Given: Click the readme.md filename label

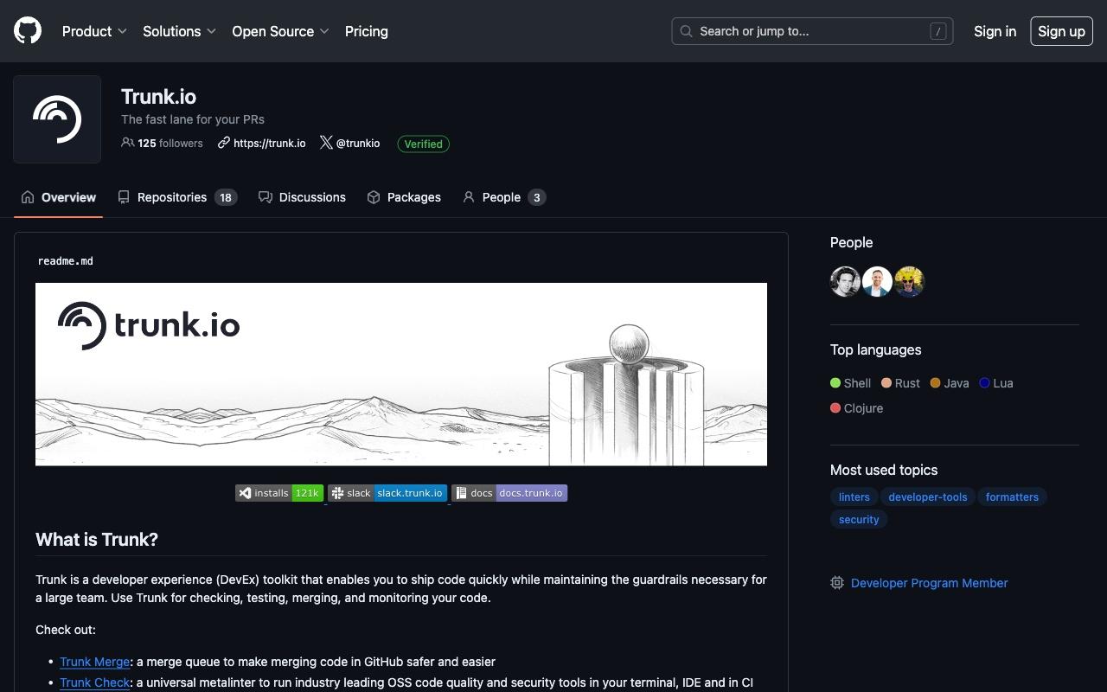Looking at the screenshot, I should 66,260.
